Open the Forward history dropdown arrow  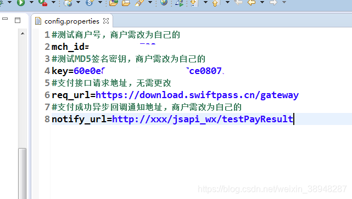(284, 2)
